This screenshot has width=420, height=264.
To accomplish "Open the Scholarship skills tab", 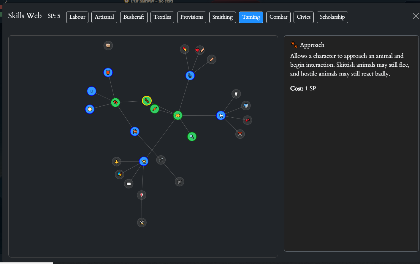I will pyautogui.click(x=332, y=17).
